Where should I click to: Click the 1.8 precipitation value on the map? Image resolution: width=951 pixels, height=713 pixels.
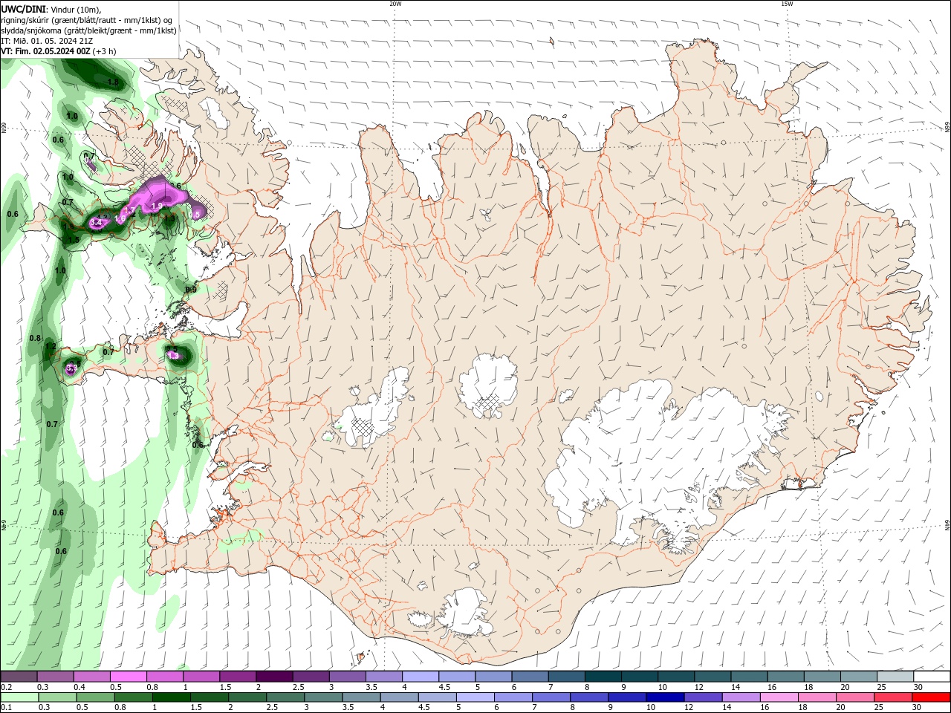pos(113,82)
